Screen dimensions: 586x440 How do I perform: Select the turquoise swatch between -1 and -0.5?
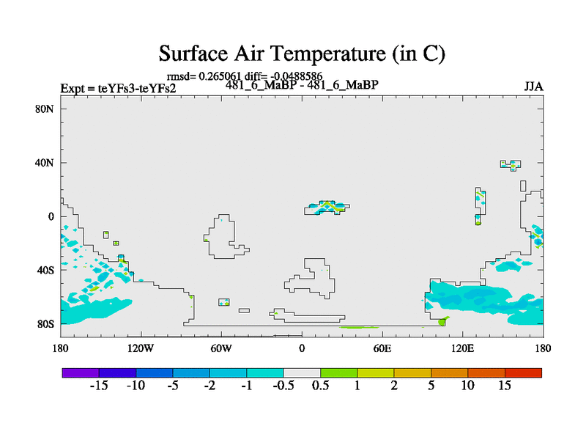(x=264, y=373)
